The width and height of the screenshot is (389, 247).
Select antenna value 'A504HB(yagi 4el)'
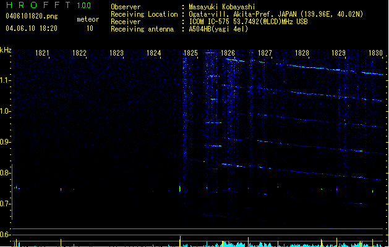pyautogui.click(x=218, y=29)
